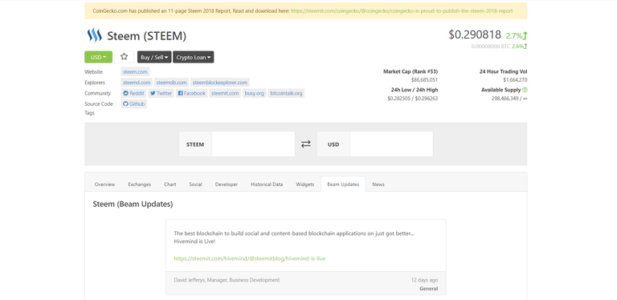Click into the USD amount field
This screenshot has width=617, height=300.
tap(391, 144)
